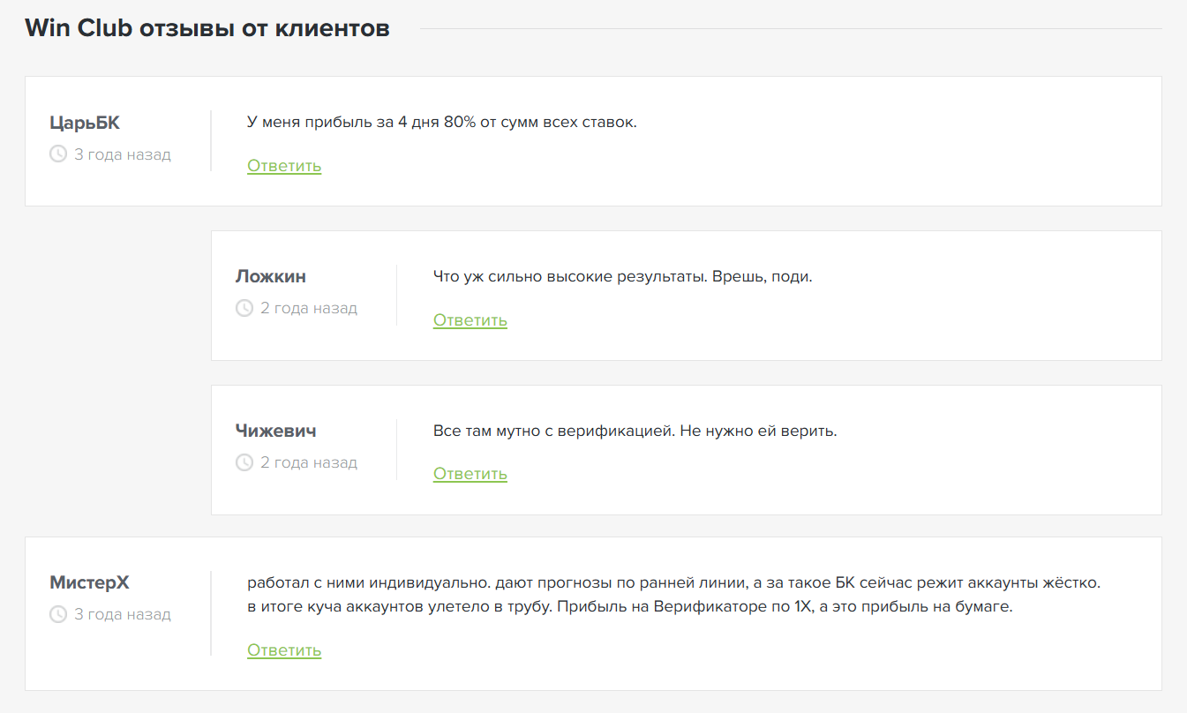Reply to МистерХ's review with Ответить
1187x713 pixels.
[284, 650]
